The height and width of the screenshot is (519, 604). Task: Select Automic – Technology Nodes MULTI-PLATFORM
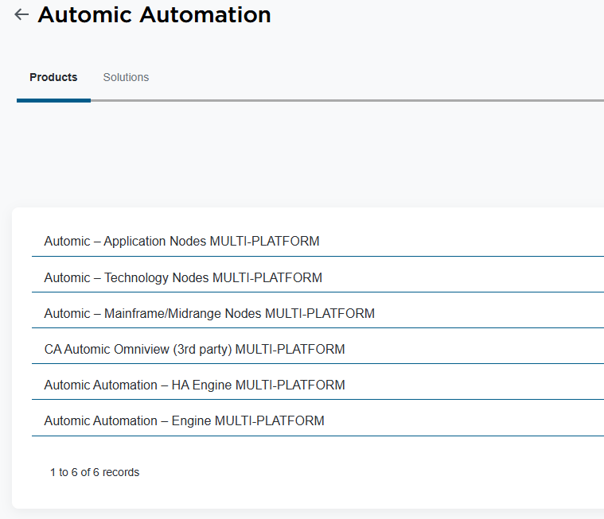click(x=183, y=277)
